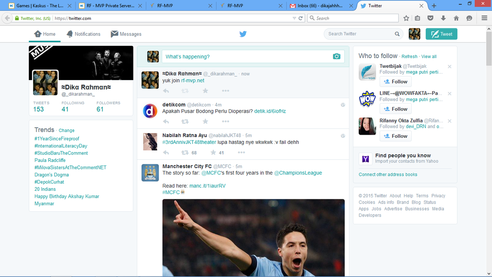
Task: Open Twitter Messages
Action: pos(126,34)
